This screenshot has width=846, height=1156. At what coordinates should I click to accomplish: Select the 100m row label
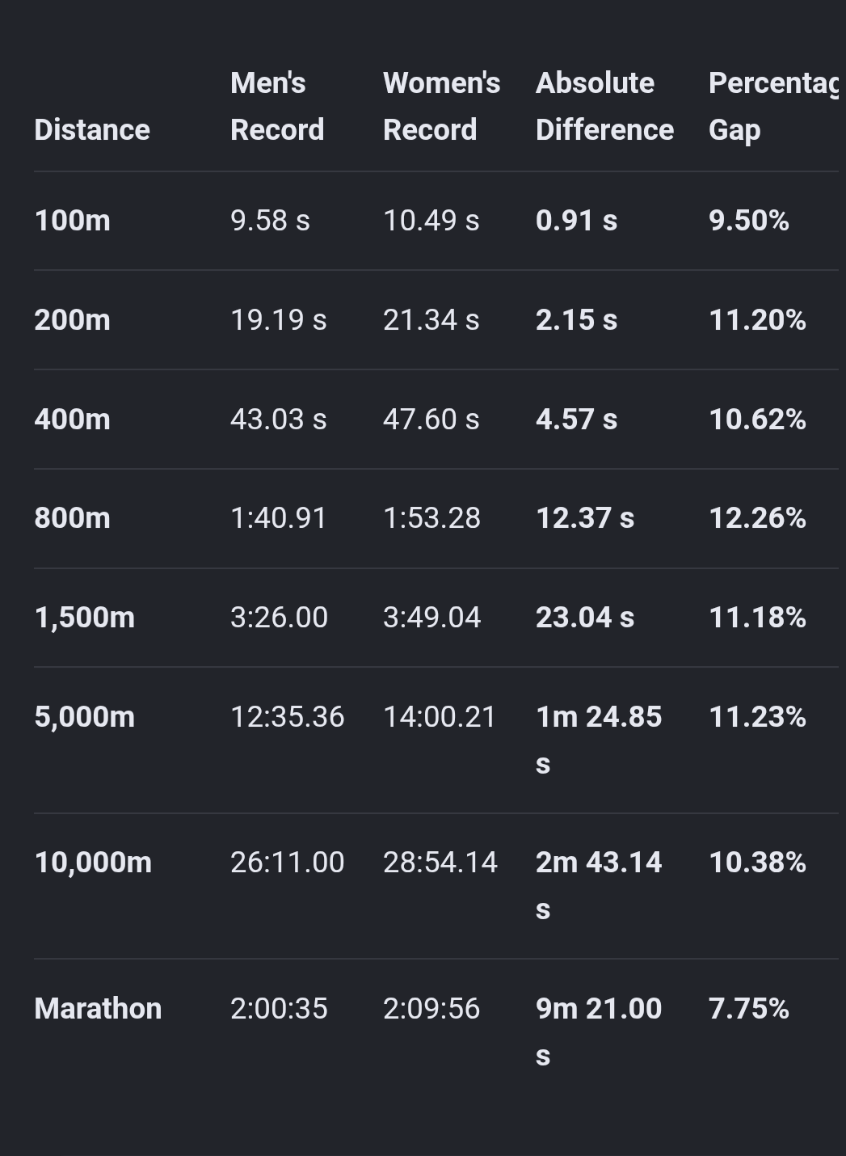pyautogui.click(x=73, y=220)
